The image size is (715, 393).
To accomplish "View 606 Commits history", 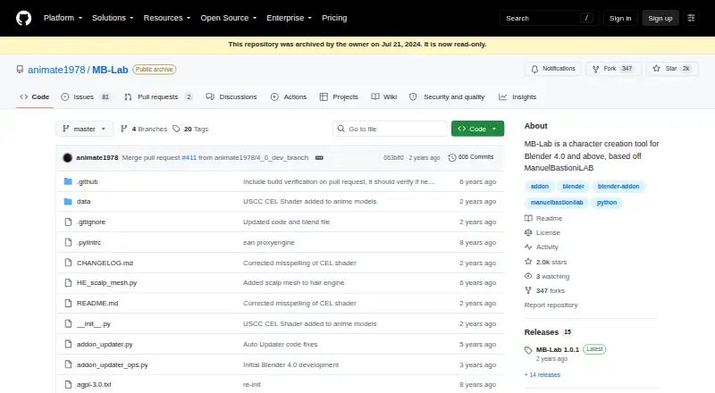I will pyautogui.click(x=471, y=157).
